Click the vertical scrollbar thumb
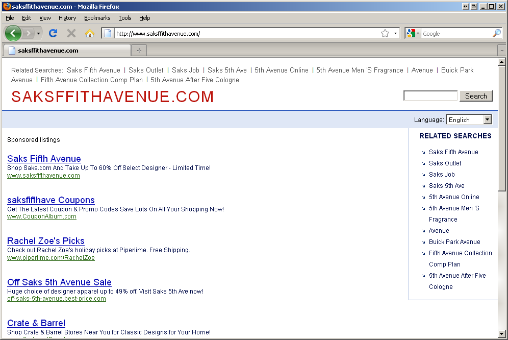508x340 pixels. pyautogui.click(x=501, y=129)
